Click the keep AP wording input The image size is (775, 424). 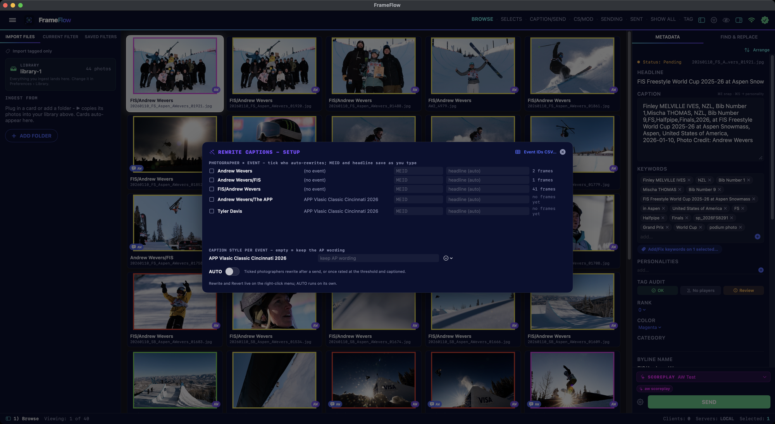point(378,258)
